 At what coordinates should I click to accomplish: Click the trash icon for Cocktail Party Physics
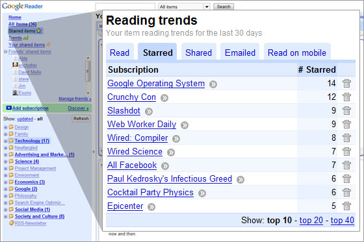[346, 193]
